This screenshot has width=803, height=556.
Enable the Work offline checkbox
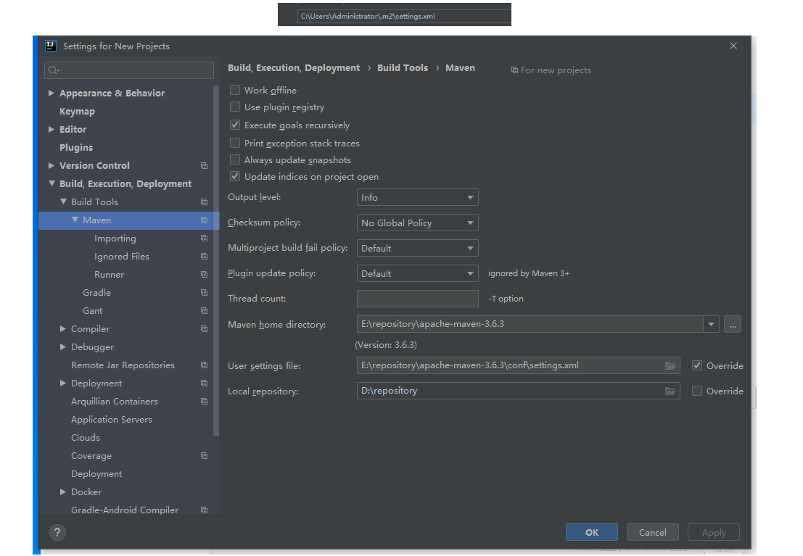pyautogui.click(x=235, y=90)
